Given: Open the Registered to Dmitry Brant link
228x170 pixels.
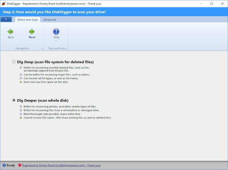Looking at the screenshot, I should pos(61,165).
